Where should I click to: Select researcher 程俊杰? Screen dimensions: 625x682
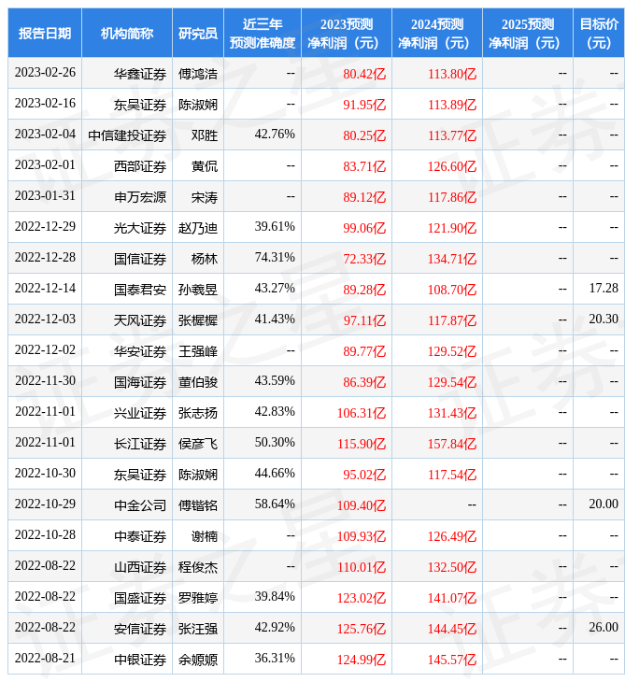(x=198, y=568)
